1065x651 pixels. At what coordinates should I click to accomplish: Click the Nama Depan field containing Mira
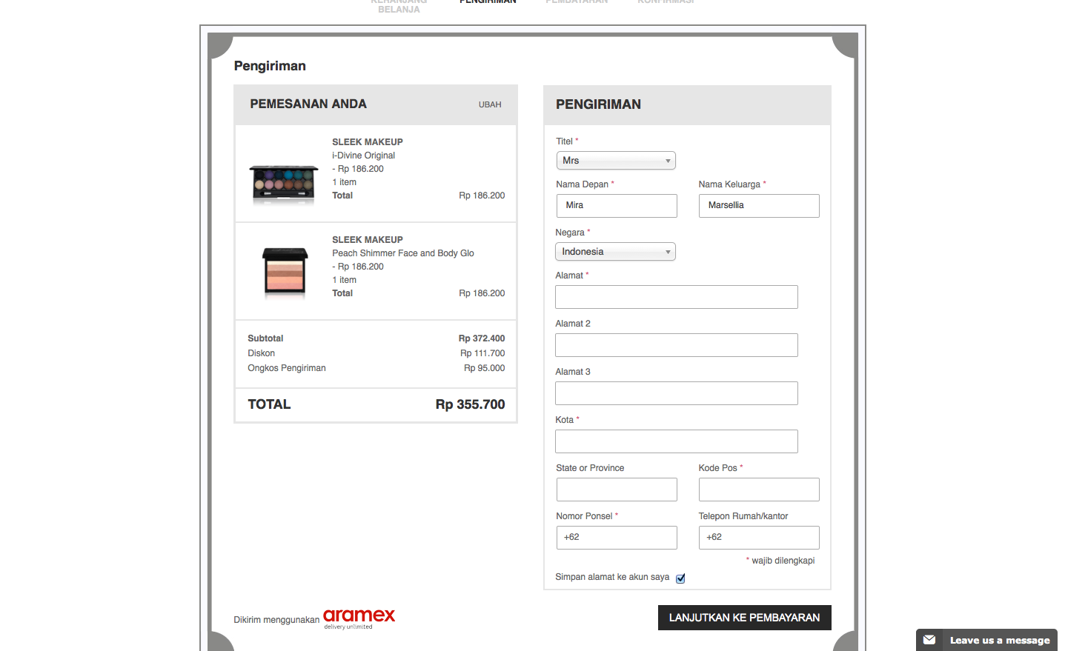tap(617, 206)
